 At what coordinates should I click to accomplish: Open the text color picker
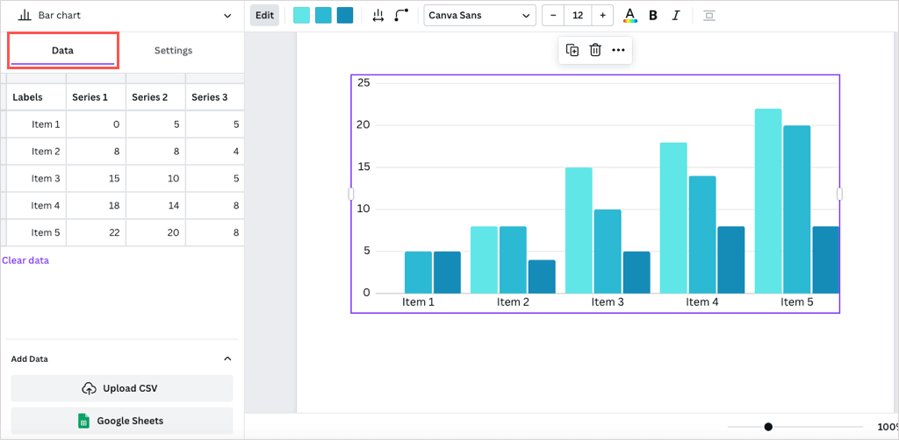pyautogui.click(x=629, y=16)
